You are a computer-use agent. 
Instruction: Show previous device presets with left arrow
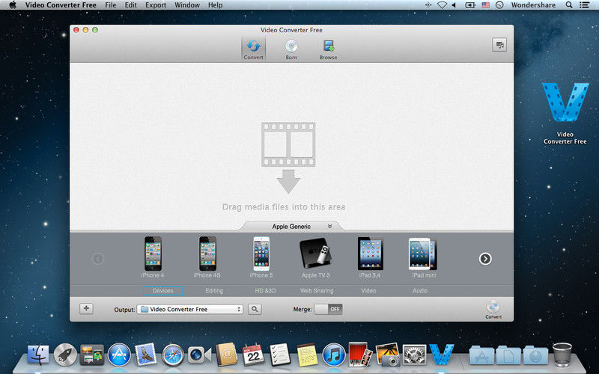coord(98,259)
